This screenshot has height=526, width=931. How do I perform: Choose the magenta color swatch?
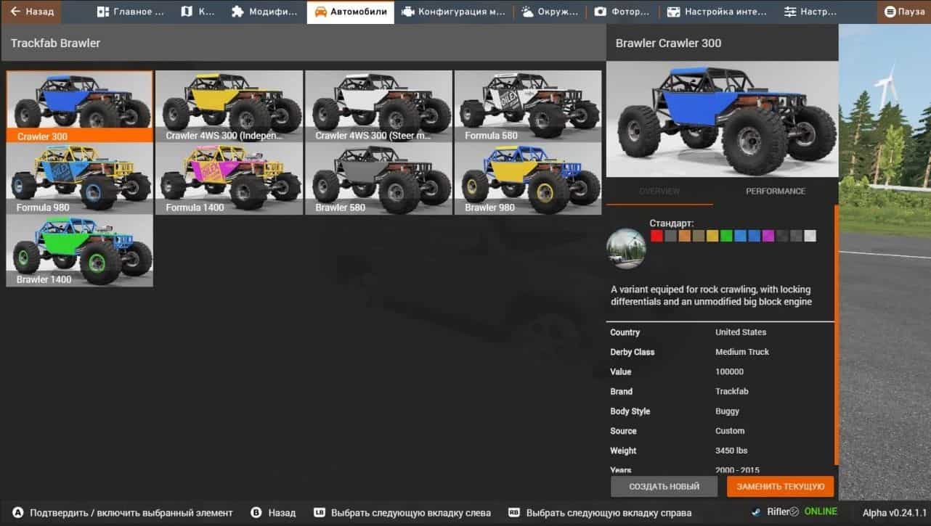coord(768,236)
